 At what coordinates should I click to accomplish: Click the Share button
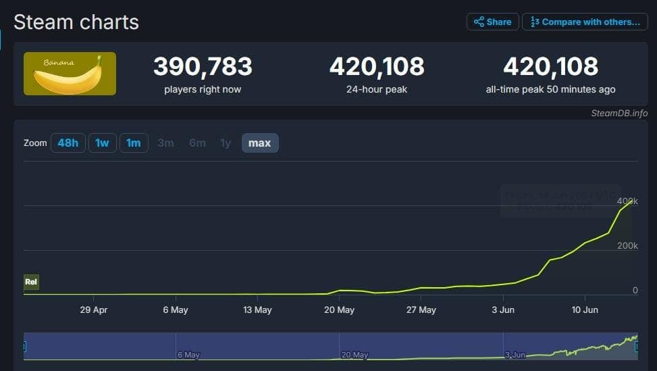(493, 22)
